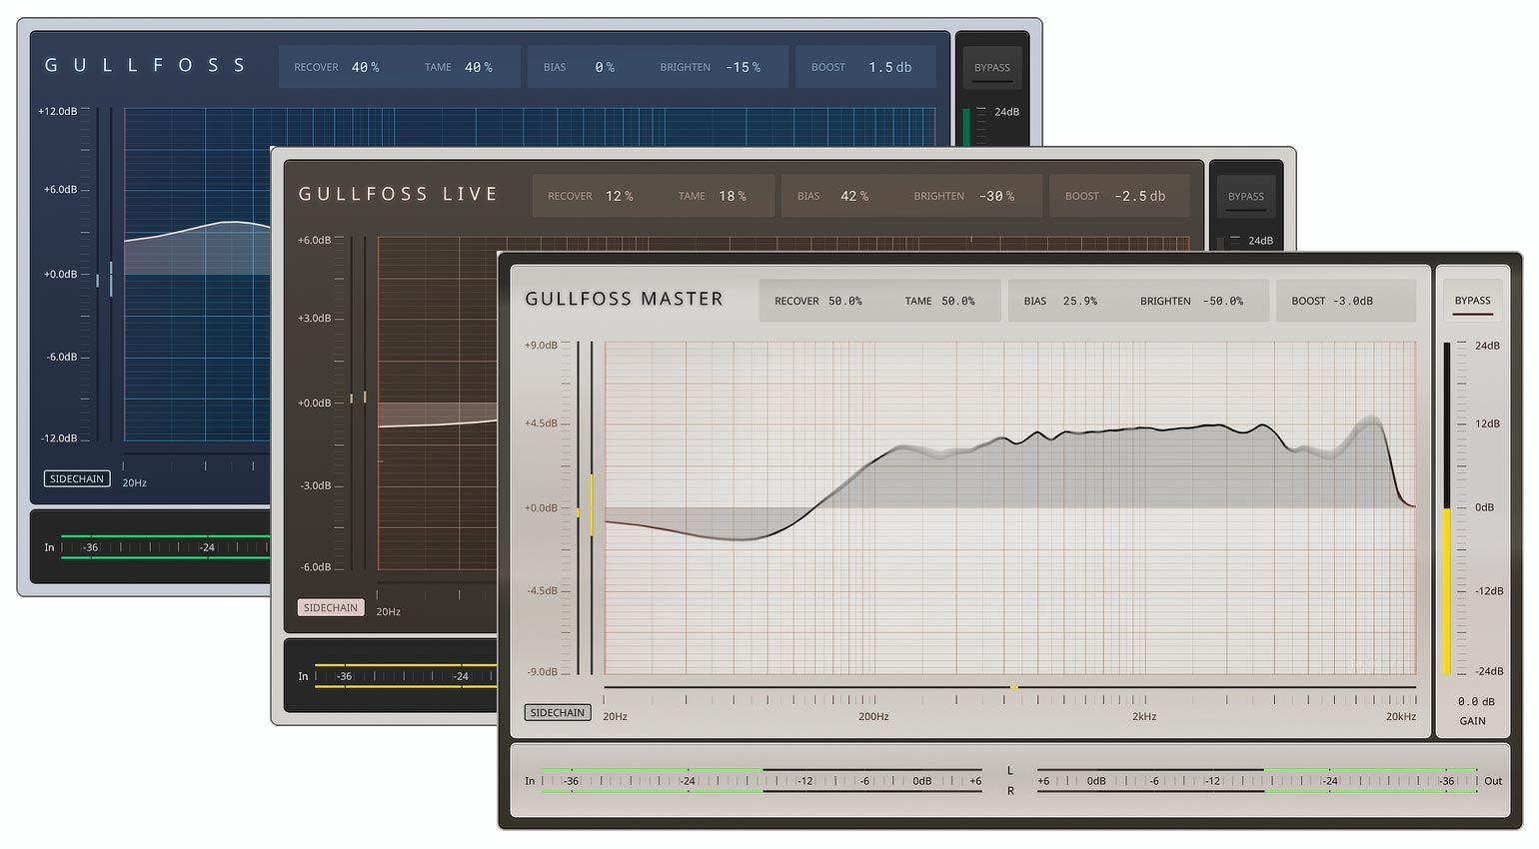Click the TAME 40% value in blue Gullfoss

(478, 67)
